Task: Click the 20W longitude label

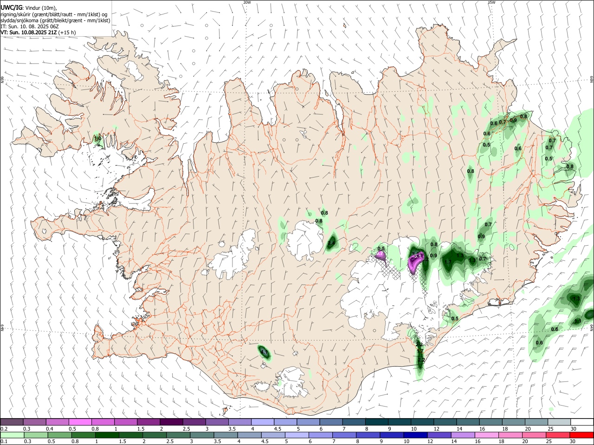Action: pyautogui.click(x=247, y=2)
